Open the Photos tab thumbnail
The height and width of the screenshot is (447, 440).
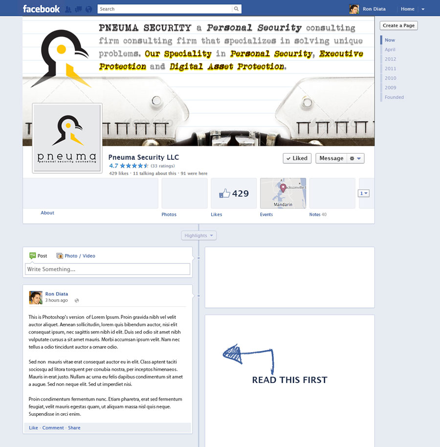[x=185, y=194]
